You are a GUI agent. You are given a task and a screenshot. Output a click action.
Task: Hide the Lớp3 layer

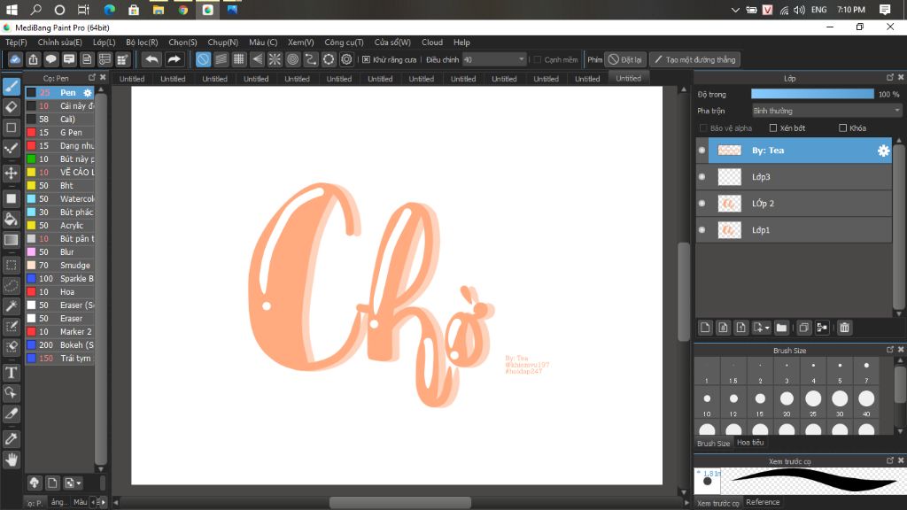click(702, 177)
